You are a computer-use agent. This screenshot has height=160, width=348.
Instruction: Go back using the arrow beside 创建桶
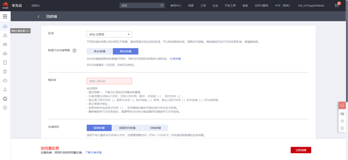coord(38,17)
